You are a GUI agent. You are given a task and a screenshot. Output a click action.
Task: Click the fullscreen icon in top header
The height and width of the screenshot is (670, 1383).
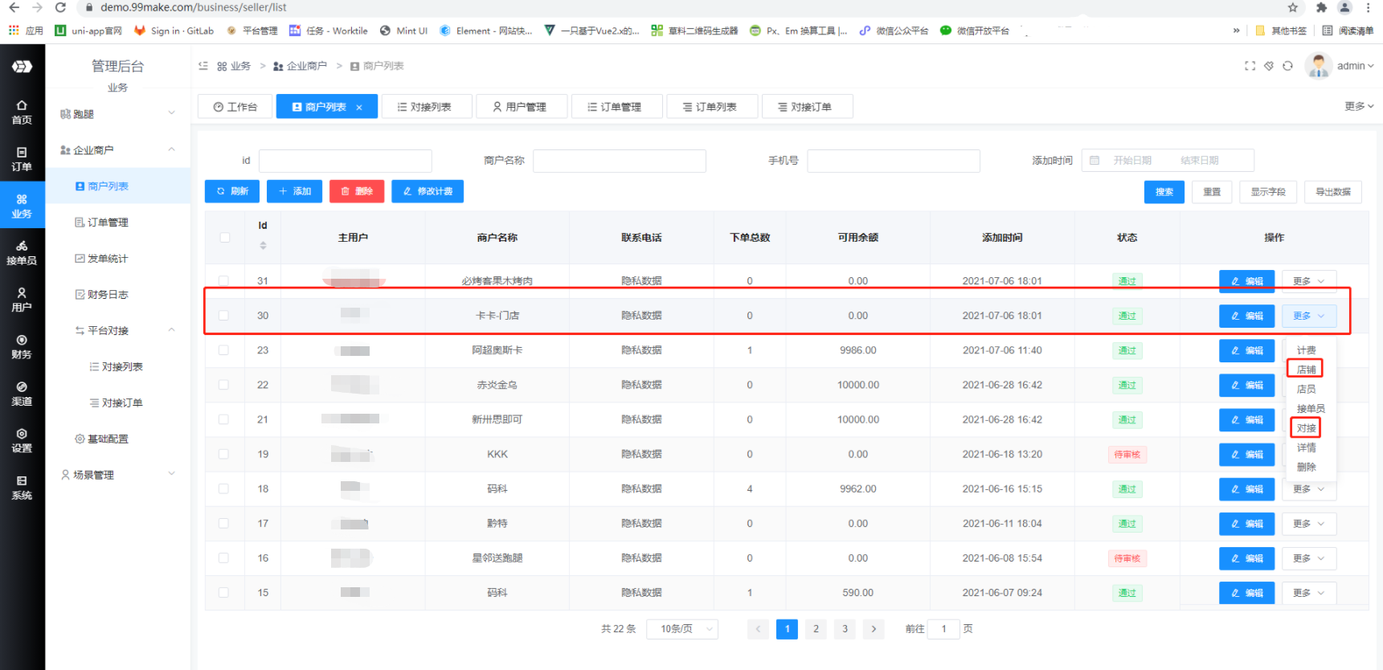pos(1250,66)
